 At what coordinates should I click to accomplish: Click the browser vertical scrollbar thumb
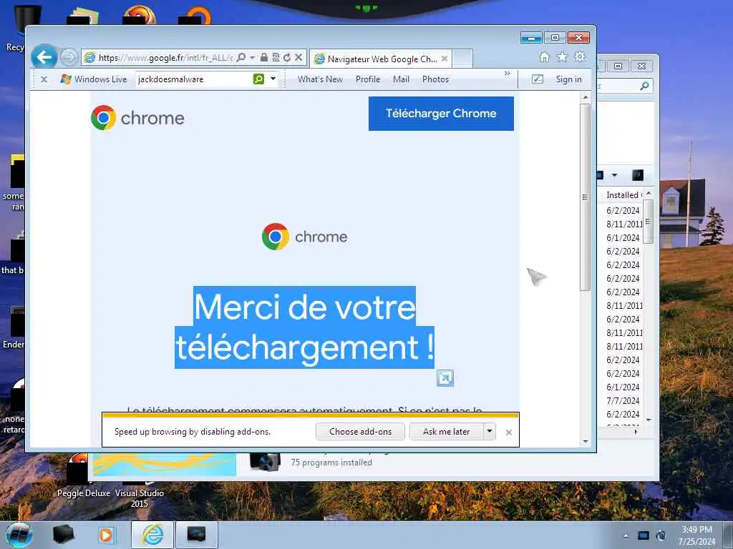(x=586, y=197)
